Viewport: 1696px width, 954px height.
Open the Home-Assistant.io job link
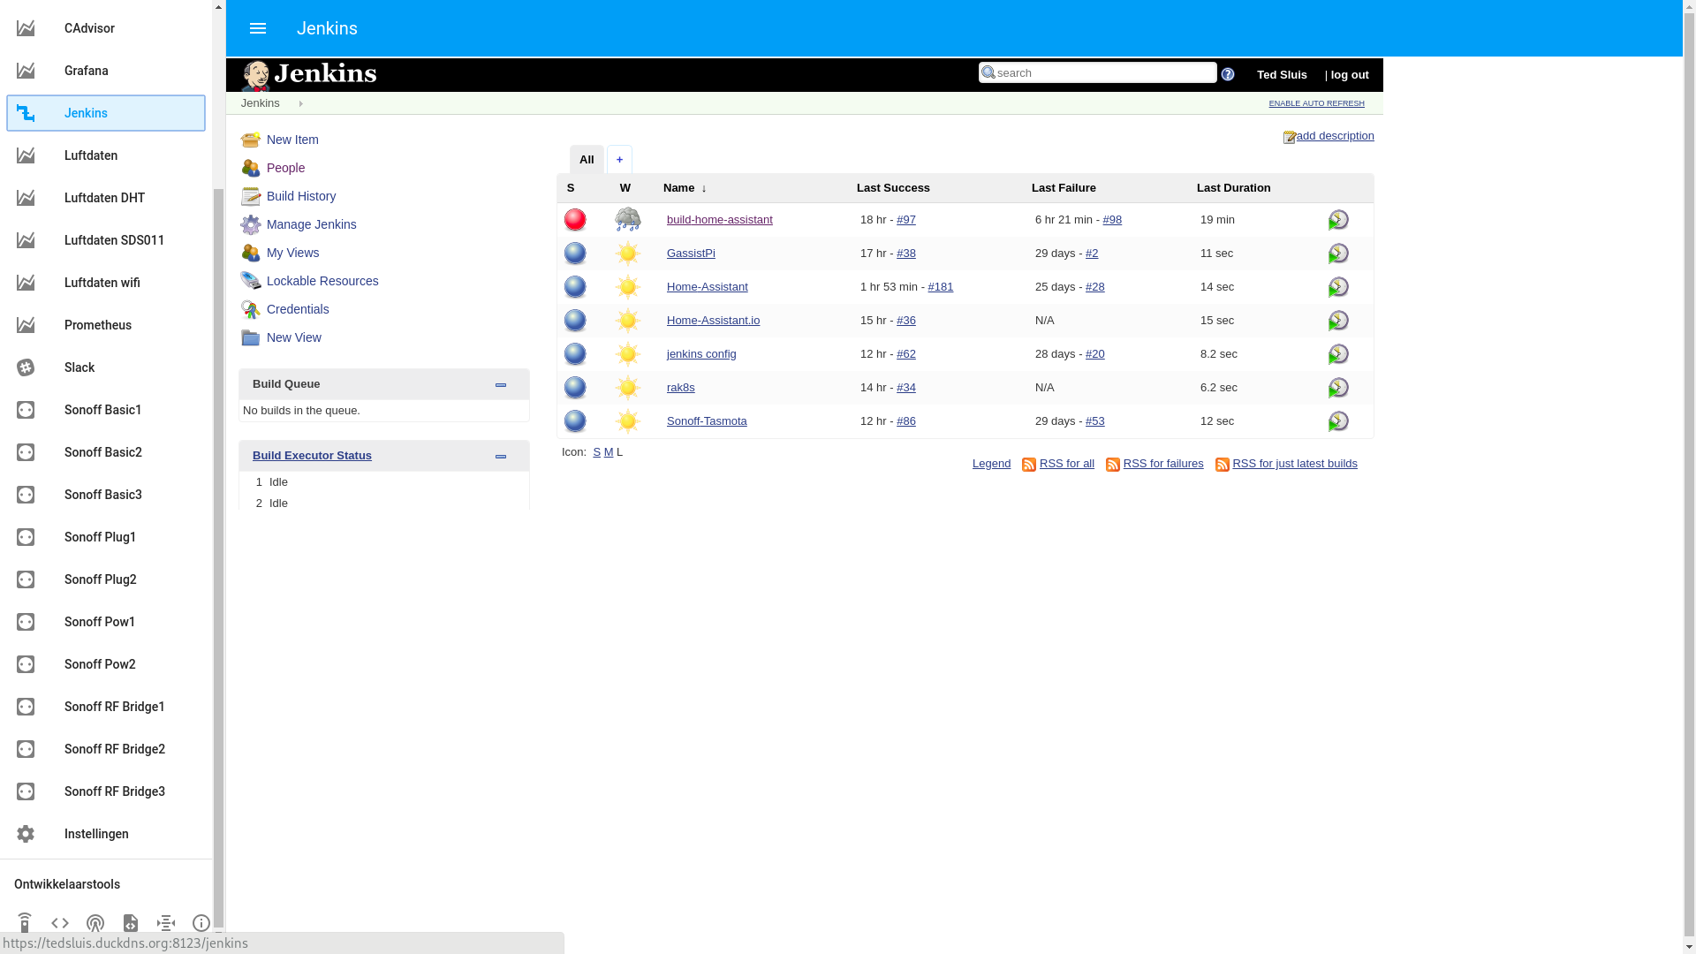point(713,321)
